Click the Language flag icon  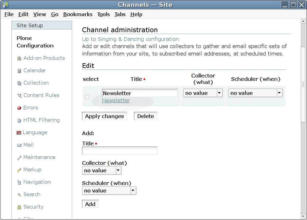click(x=19, y=133)
